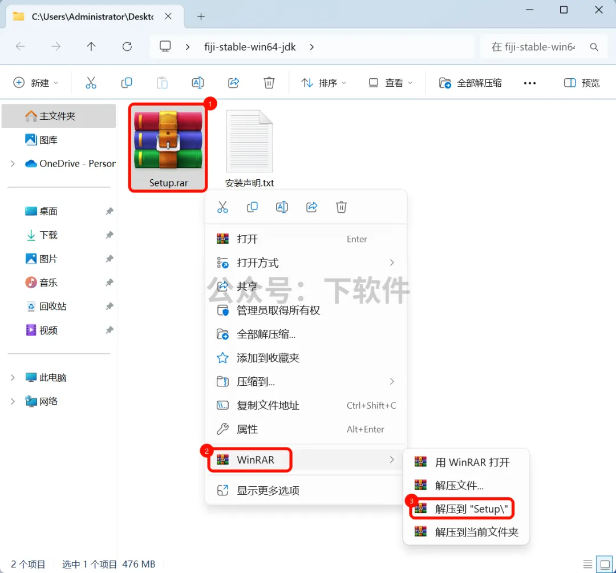Expand the OneDrive - Personal node
The height and width of the screenshot is (573, 616).
(x=13, y=163)
